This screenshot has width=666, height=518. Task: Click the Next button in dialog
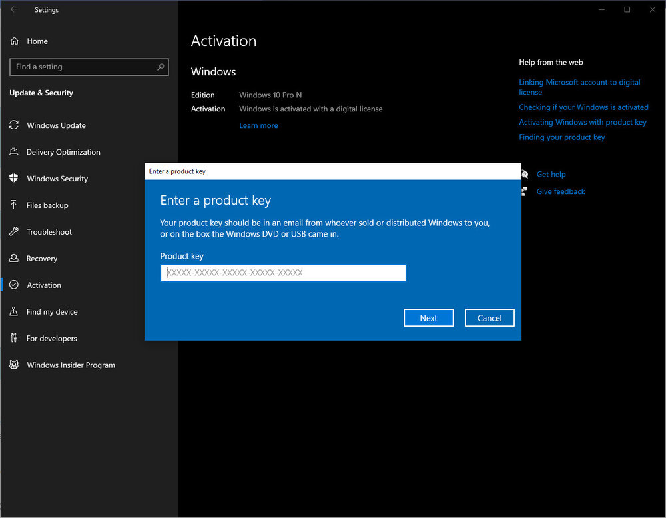(428, 318)
